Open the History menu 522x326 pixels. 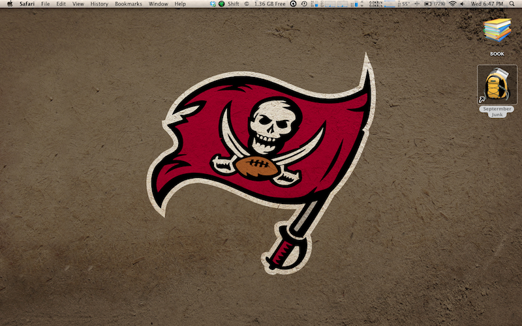point(99,4)
